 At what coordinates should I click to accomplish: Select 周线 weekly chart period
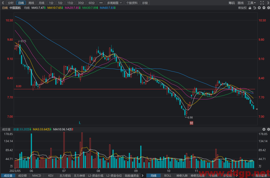[x=31, y=3]
